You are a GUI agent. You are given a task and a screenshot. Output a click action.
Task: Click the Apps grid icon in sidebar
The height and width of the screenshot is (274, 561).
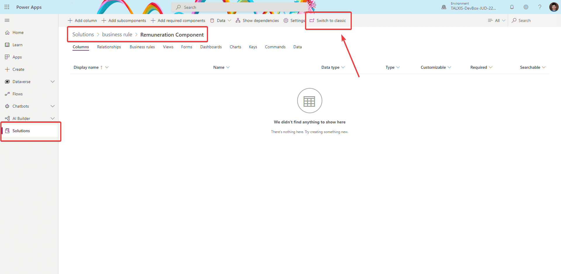tap(7, 57)
